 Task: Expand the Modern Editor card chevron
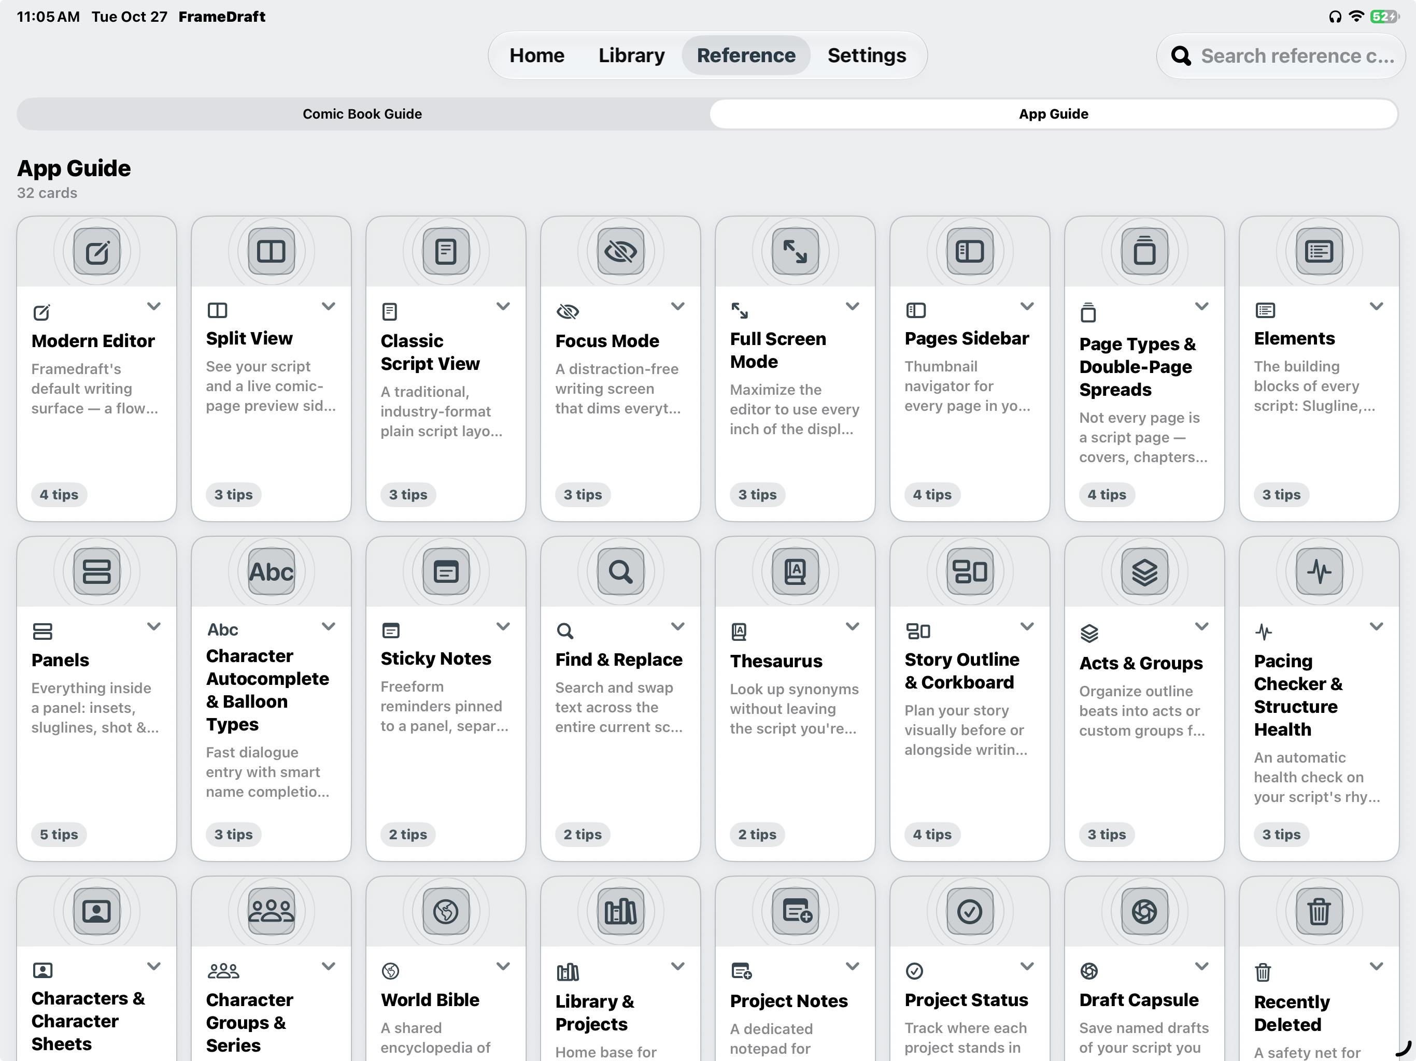click(x=153, y=307)
